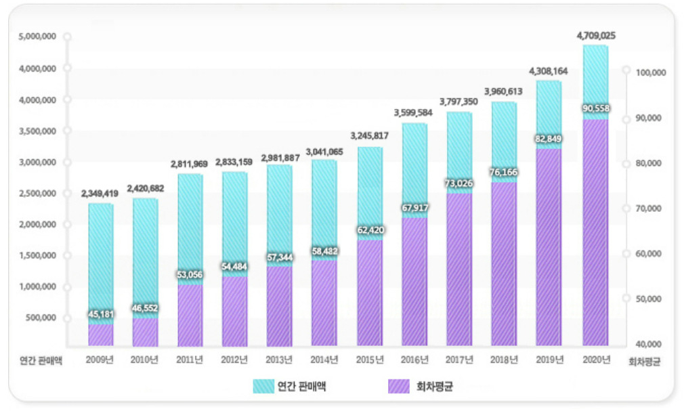684x411 pixels.
Task: Click the 2,420,682 value label
Action: tap(145, 188)
